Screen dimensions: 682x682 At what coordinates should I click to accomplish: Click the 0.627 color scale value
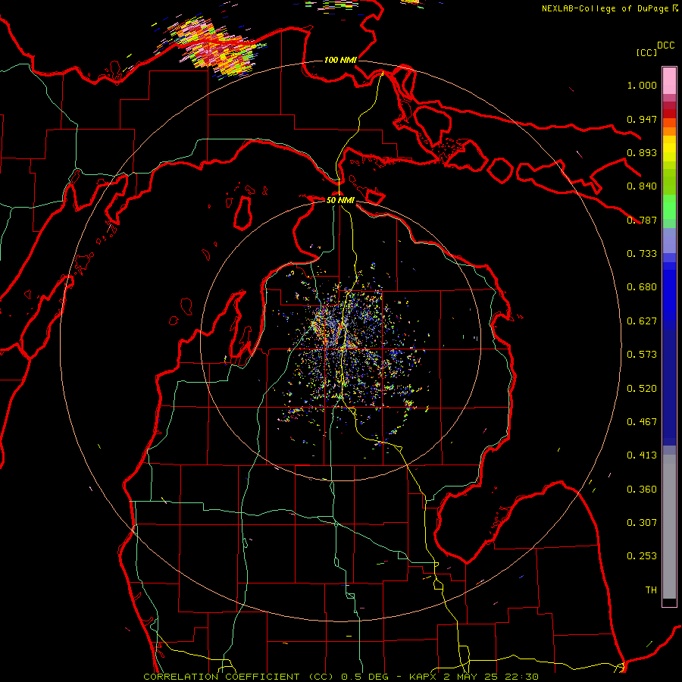(x=642, y=321)
